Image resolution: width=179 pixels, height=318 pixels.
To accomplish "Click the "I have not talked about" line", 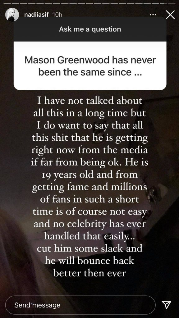I will [89, 101].
